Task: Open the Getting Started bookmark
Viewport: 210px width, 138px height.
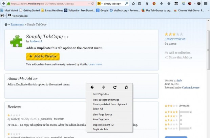Action: [29, 10]
